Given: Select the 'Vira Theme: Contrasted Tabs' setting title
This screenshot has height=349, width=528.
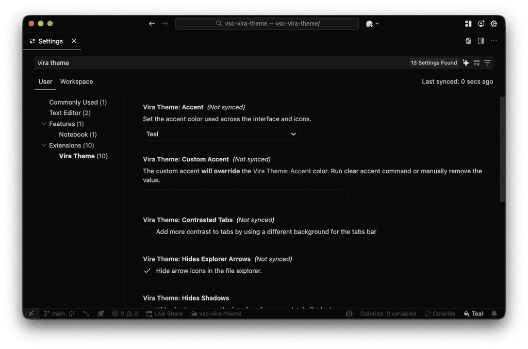Looking at the screenshot, I should pos(188,220).
